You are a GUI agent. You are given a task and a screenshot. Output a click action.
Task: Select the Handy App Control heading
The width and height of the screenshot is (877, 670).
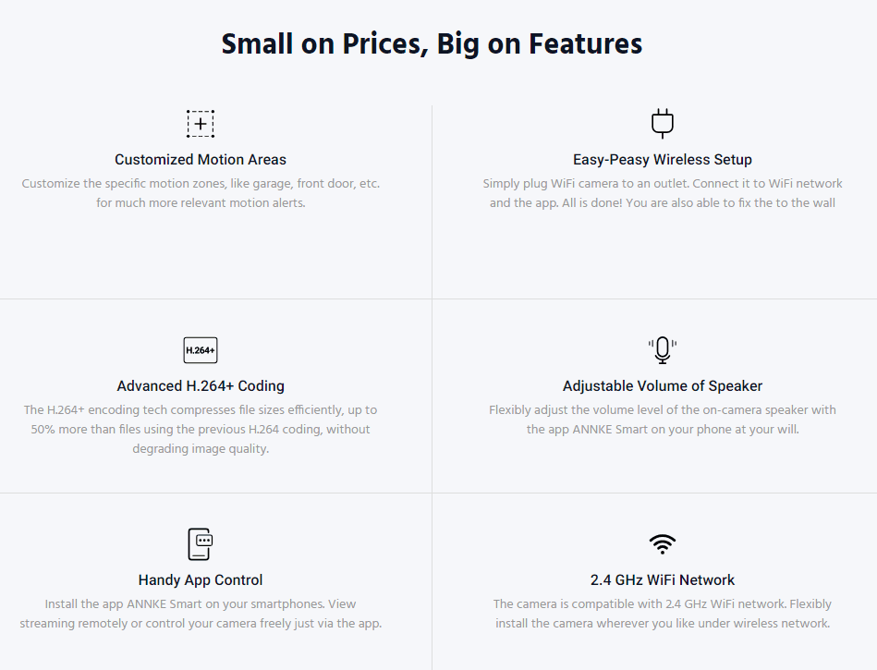[x=201, y=580]
